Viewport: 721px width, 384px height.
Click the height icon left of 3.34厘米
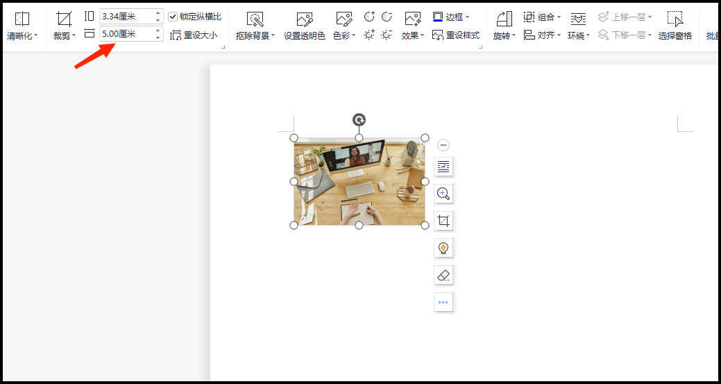[x=90, y=16]
